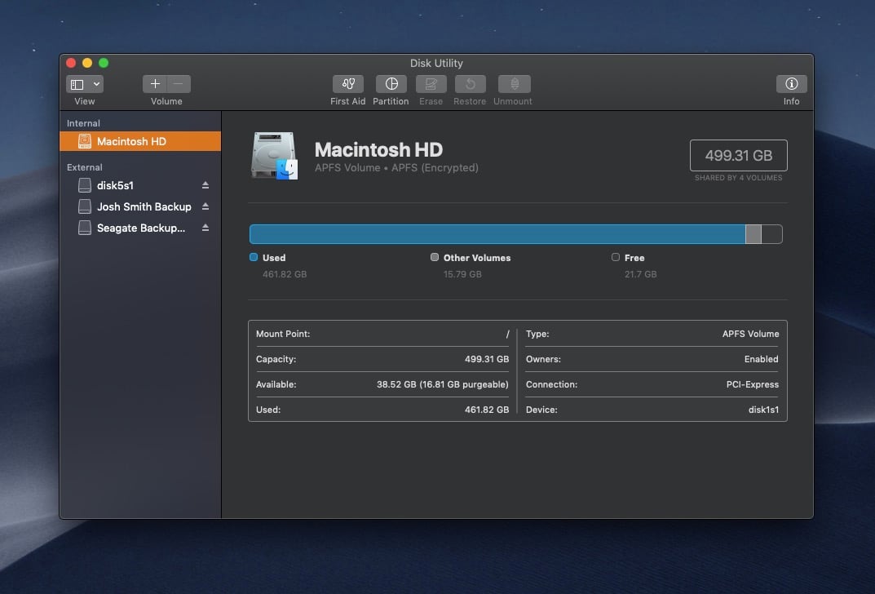
Task: Select Seagate Backup... in sidebar
Action: pos(140,228)
